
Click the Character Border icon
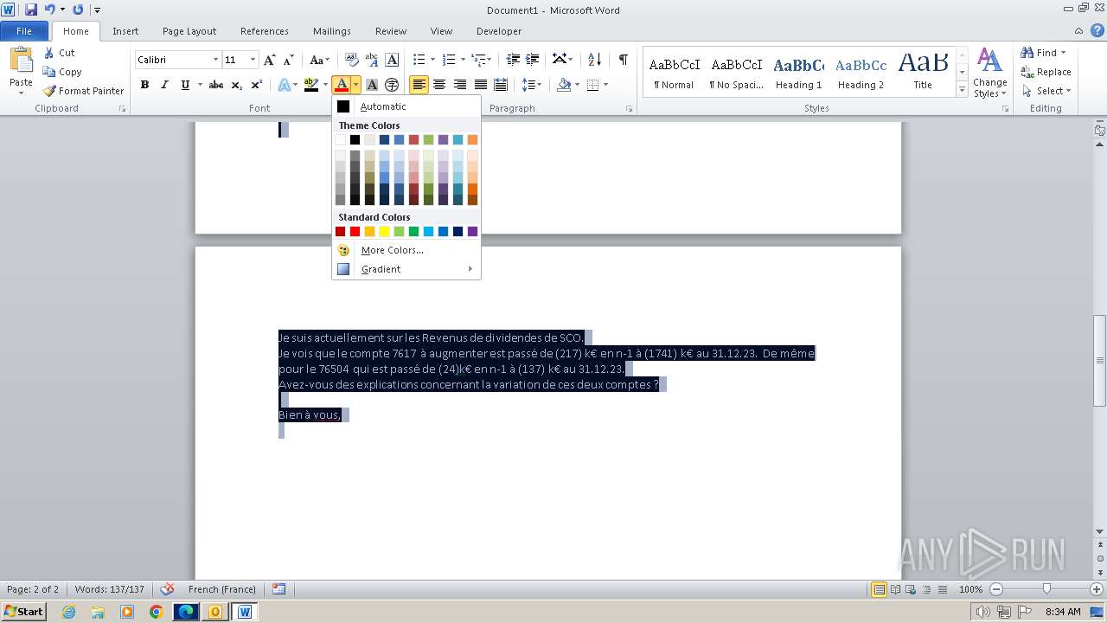pos(392,60)
